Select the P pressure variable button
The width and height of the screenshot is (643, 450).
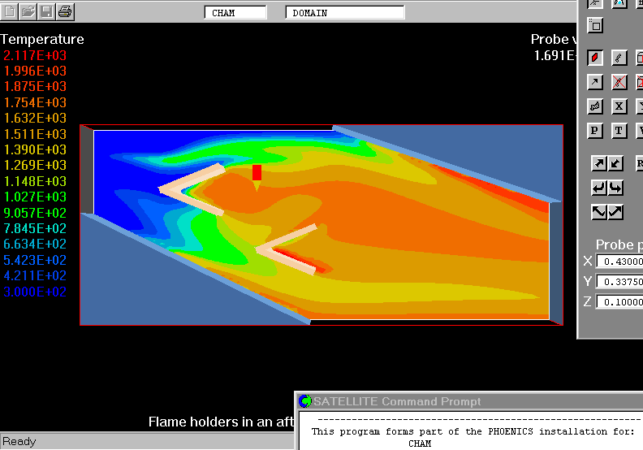pos(595,131)
